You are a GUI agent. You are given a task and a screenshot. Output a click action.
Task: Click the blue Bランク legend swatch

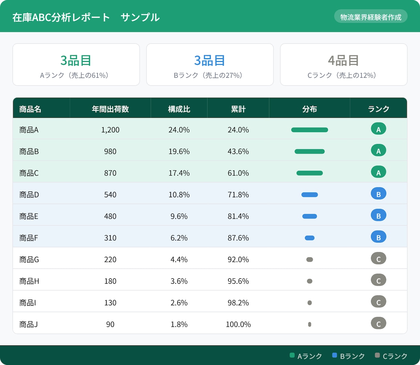click(335, 355)
